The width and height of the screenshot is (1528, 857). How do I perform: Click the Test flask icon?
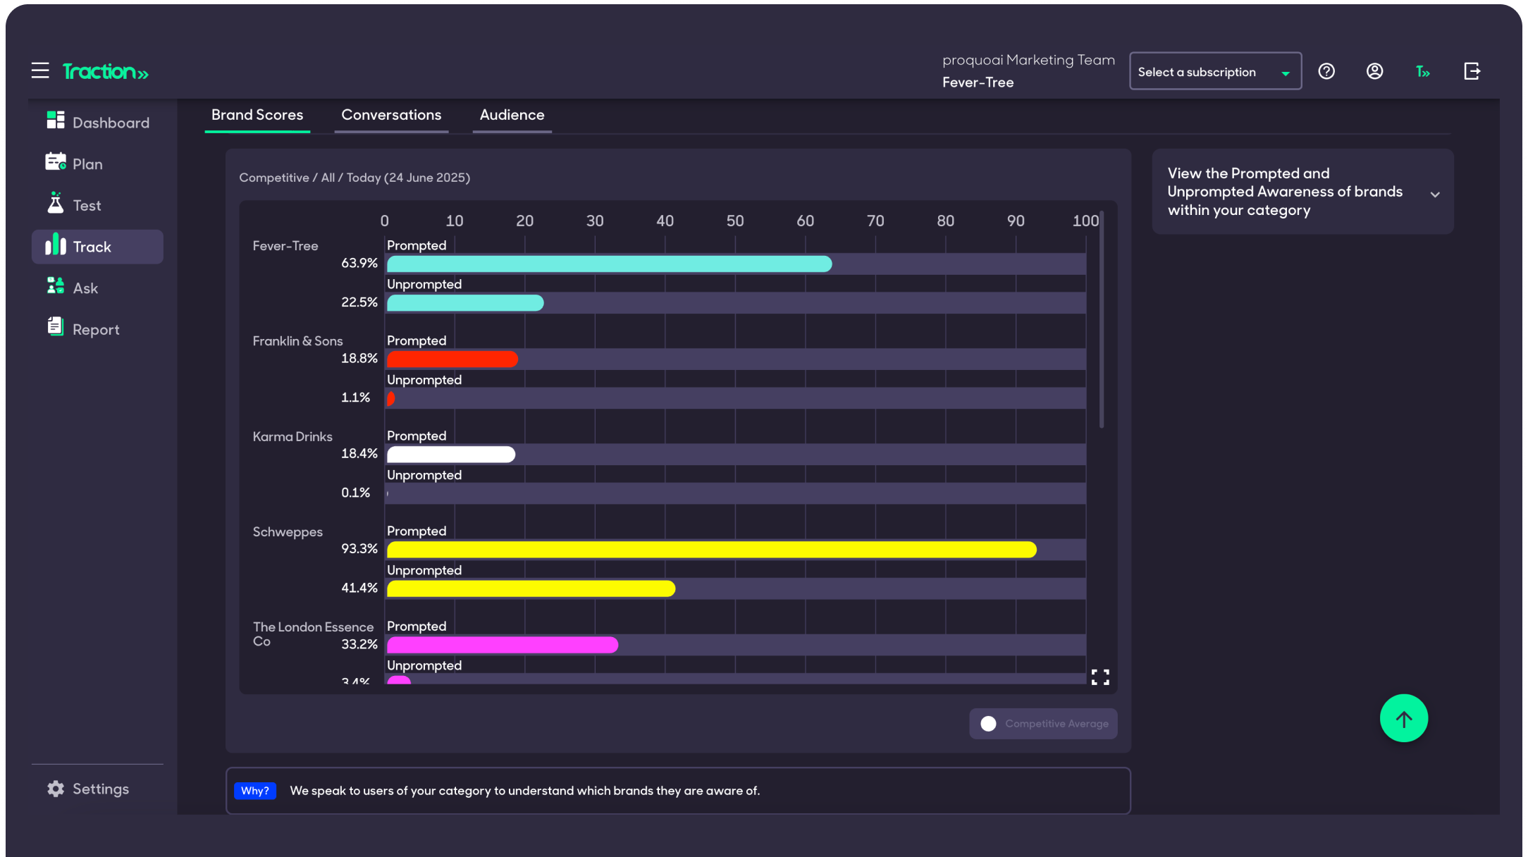click(x=55, y=203)
